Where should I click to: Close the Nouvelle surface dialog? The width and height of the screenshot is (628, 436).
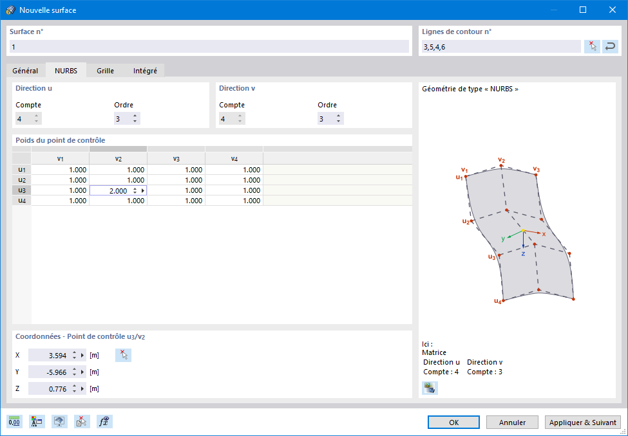pos(613,10)
